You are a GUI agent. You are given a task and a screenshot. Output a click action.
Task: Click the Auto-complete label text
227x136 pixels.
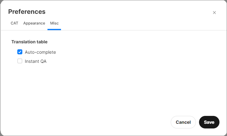point(40,52)
